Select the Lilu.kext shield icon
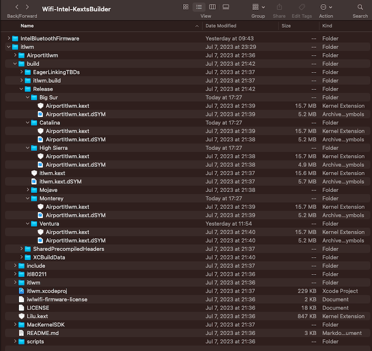The width and height of the screenshot is (372, 351). (x=22, y=316)
